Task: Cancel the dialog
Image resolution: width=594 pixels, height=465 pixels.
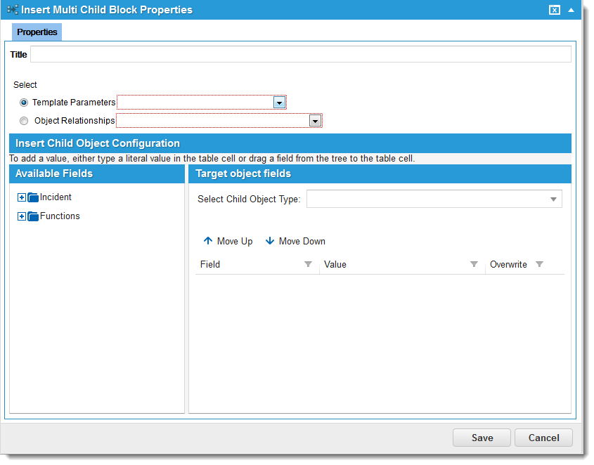Action: coord(543,438)
